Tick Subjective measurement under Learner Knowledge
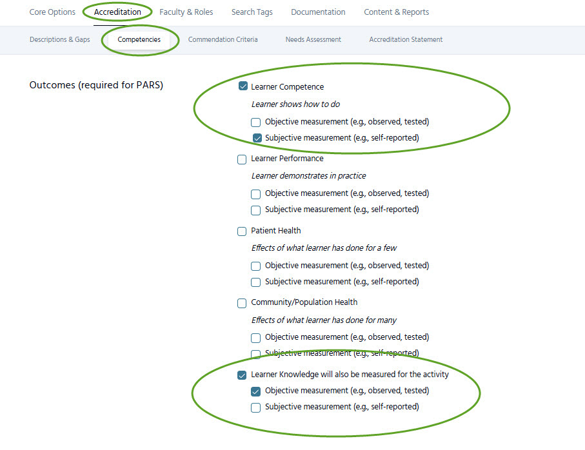The height and width of the screenshot is (450, 585). (x=256, y=407)
